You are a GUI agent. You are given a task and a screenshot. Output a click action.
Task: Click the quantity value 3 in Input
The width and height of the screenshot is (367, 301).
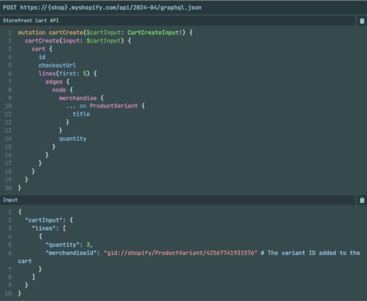click(88, 245)
